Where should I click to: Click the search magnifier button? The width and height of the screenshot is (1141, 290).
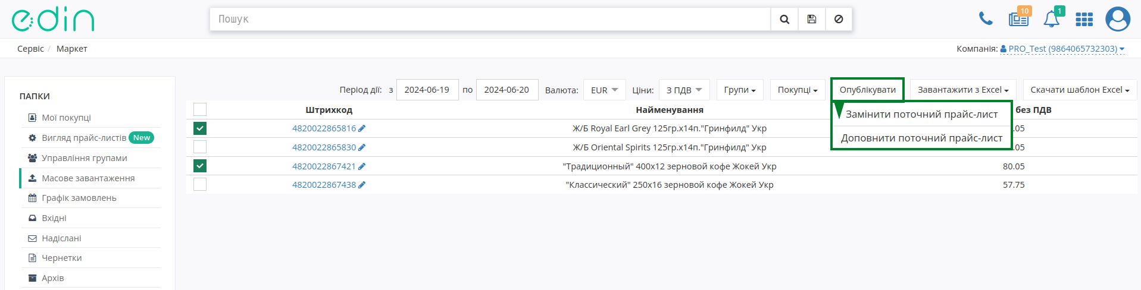(784, 19)
